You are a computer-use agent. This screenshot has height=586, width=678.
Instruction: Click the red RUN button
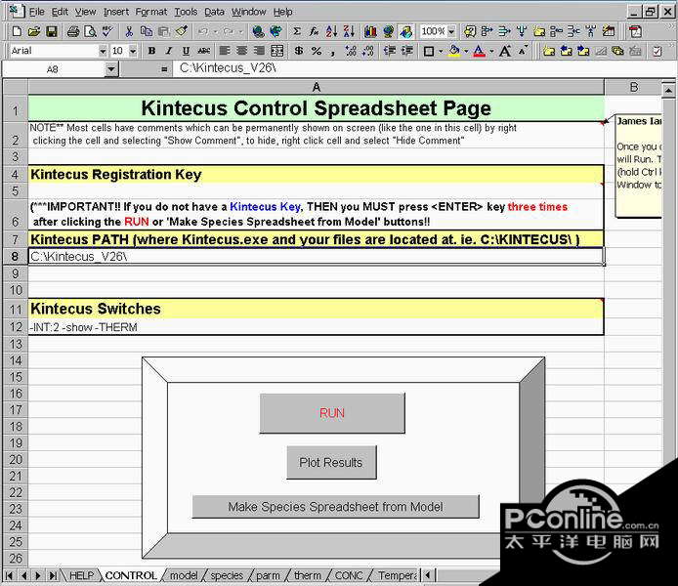click(332, 413)
